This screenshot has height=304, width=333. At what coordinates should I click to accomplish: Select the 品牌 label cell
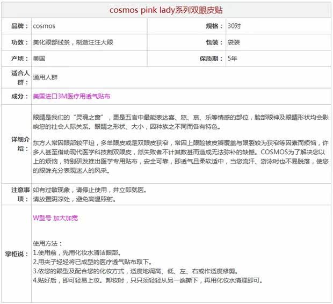(17, 26)
